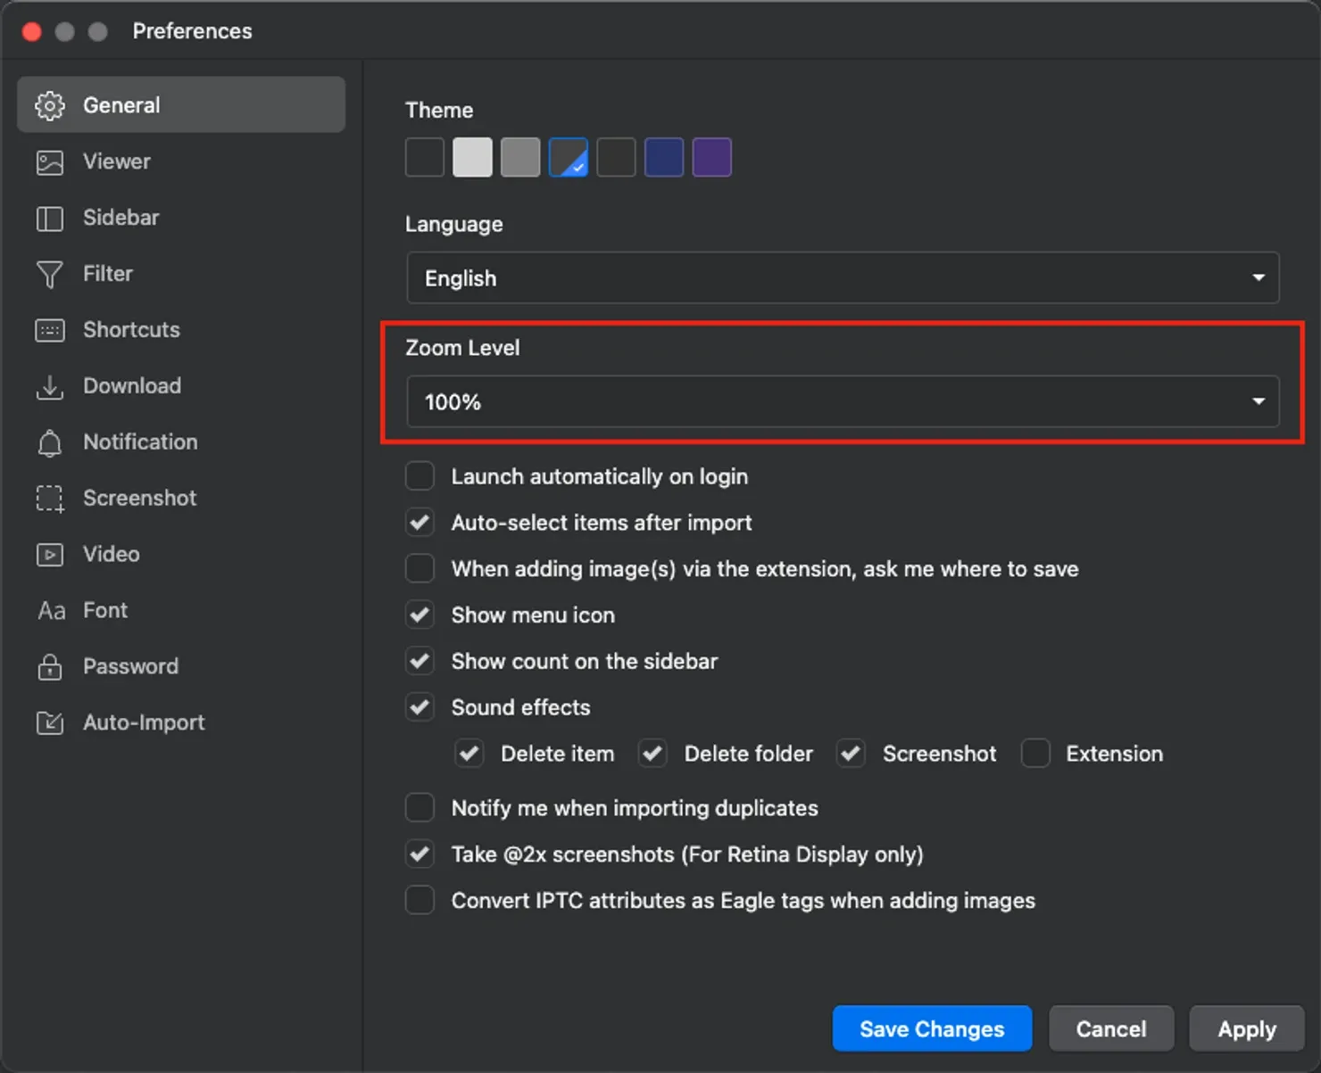
Task: Open the General preferences tab
Action: 181,104
